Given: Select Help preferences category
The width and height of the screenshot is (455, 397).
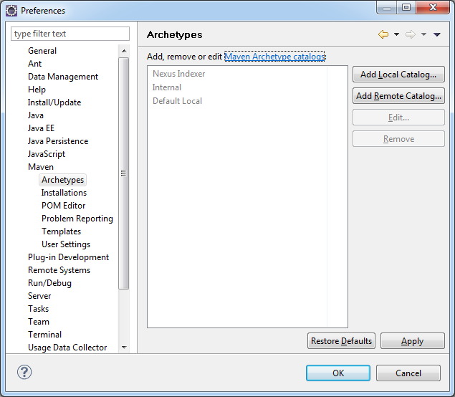Looking at the screenshot, I should click(37, 90).
